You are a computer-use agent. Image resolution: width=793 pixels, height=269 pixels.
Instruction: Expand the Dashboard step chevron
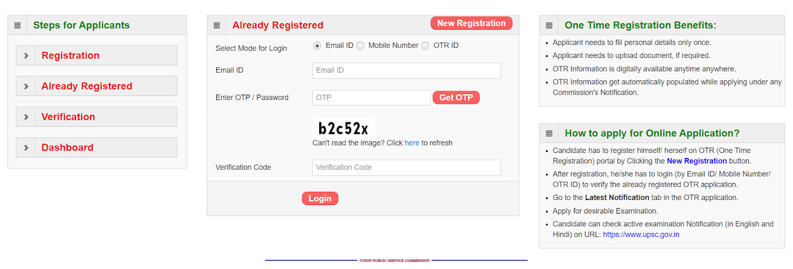tap(26, 148)
